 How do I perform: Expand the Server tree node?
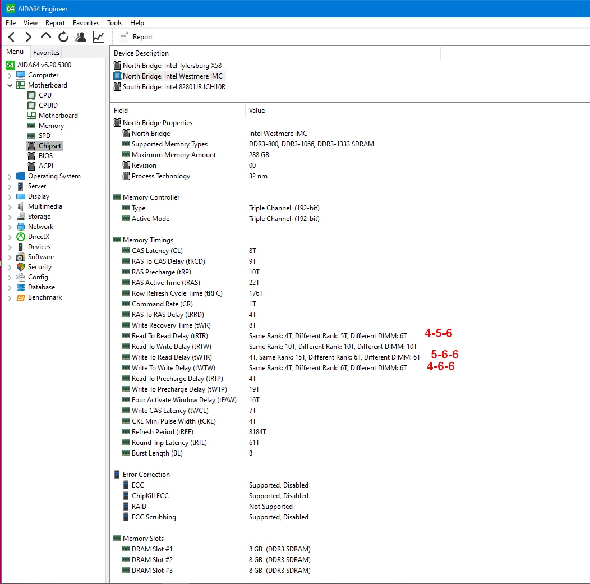(x=10, y=187)
